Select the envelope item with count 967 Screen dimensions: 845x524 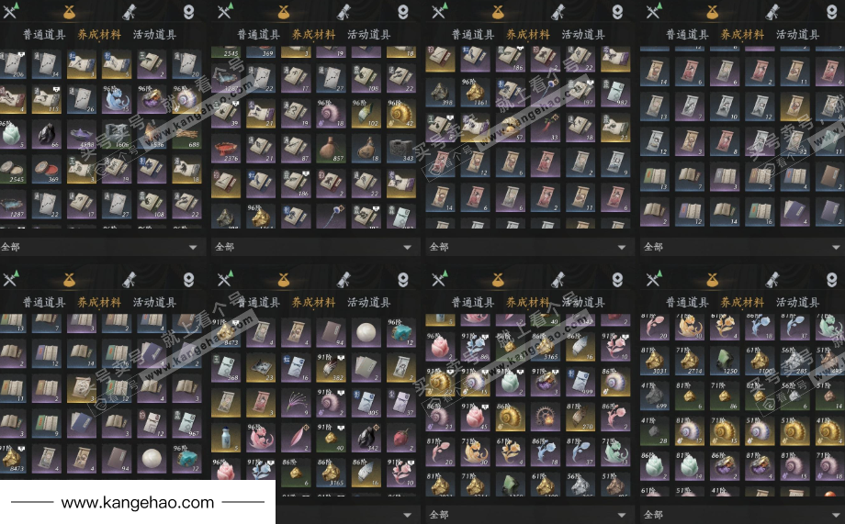point(187,424)
